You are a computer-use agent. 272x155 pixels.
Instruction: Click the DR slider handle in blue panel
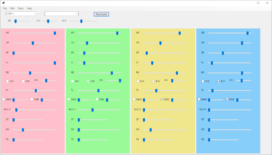(x=242, y=43)
